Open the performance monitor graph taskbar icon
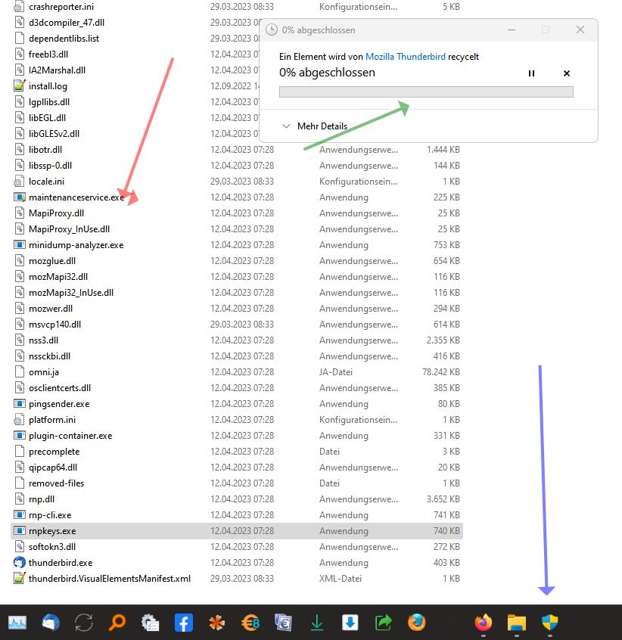This screenshot has width=622, height=640. 17,623
